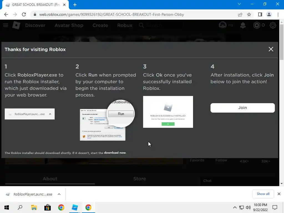This screenshot has width=284, height=213.
Task: Bookmark this page with the star icon
Action: 249,14
